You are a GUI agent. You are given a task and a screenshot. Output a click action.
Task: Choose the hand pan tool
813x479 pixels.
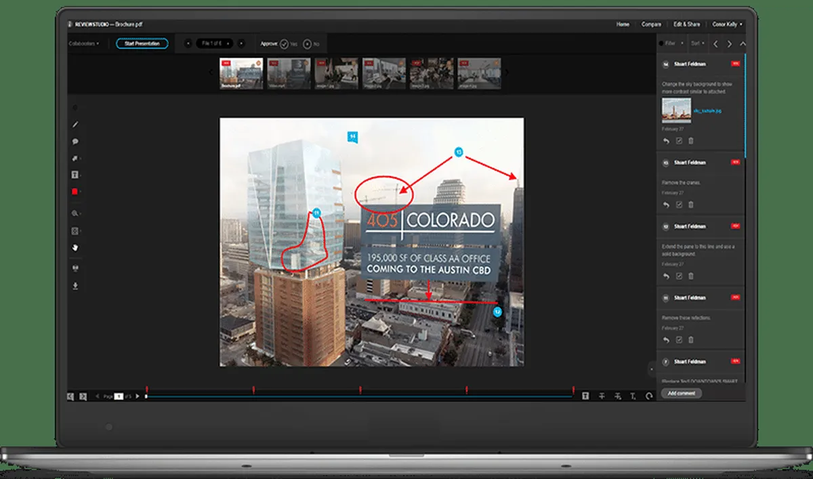click(75, 247)
